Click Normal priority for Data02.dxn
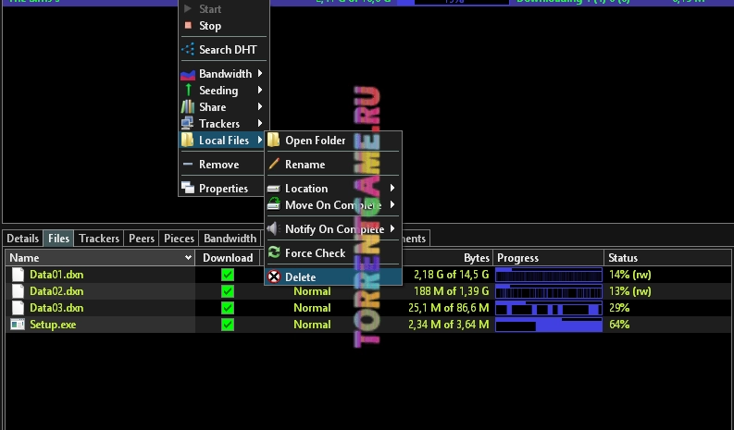This screenshot has height=430, width=734. pyautogui.click(x=312, y=291)
